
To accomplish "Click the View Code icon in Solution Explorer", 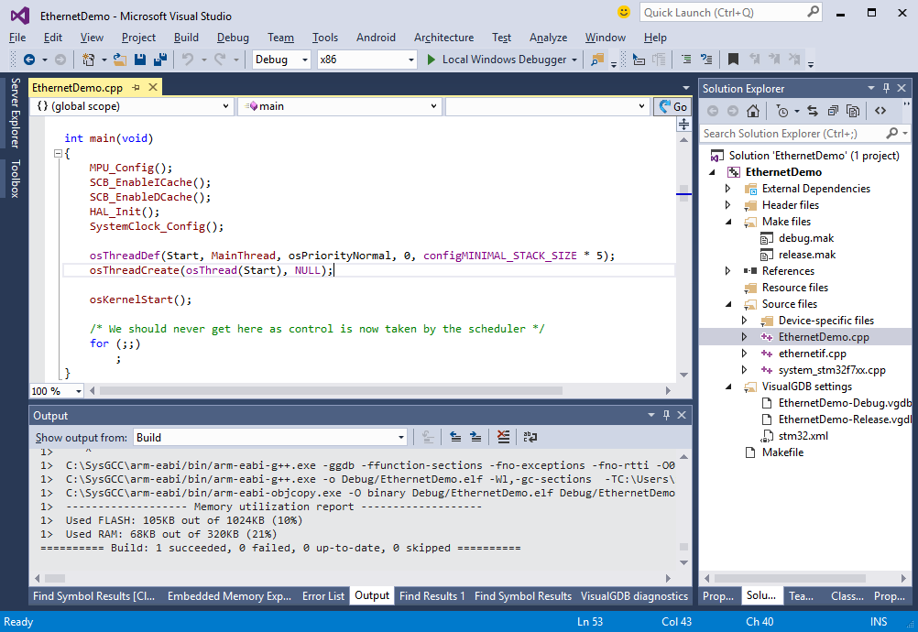I will tap(880, 111).
